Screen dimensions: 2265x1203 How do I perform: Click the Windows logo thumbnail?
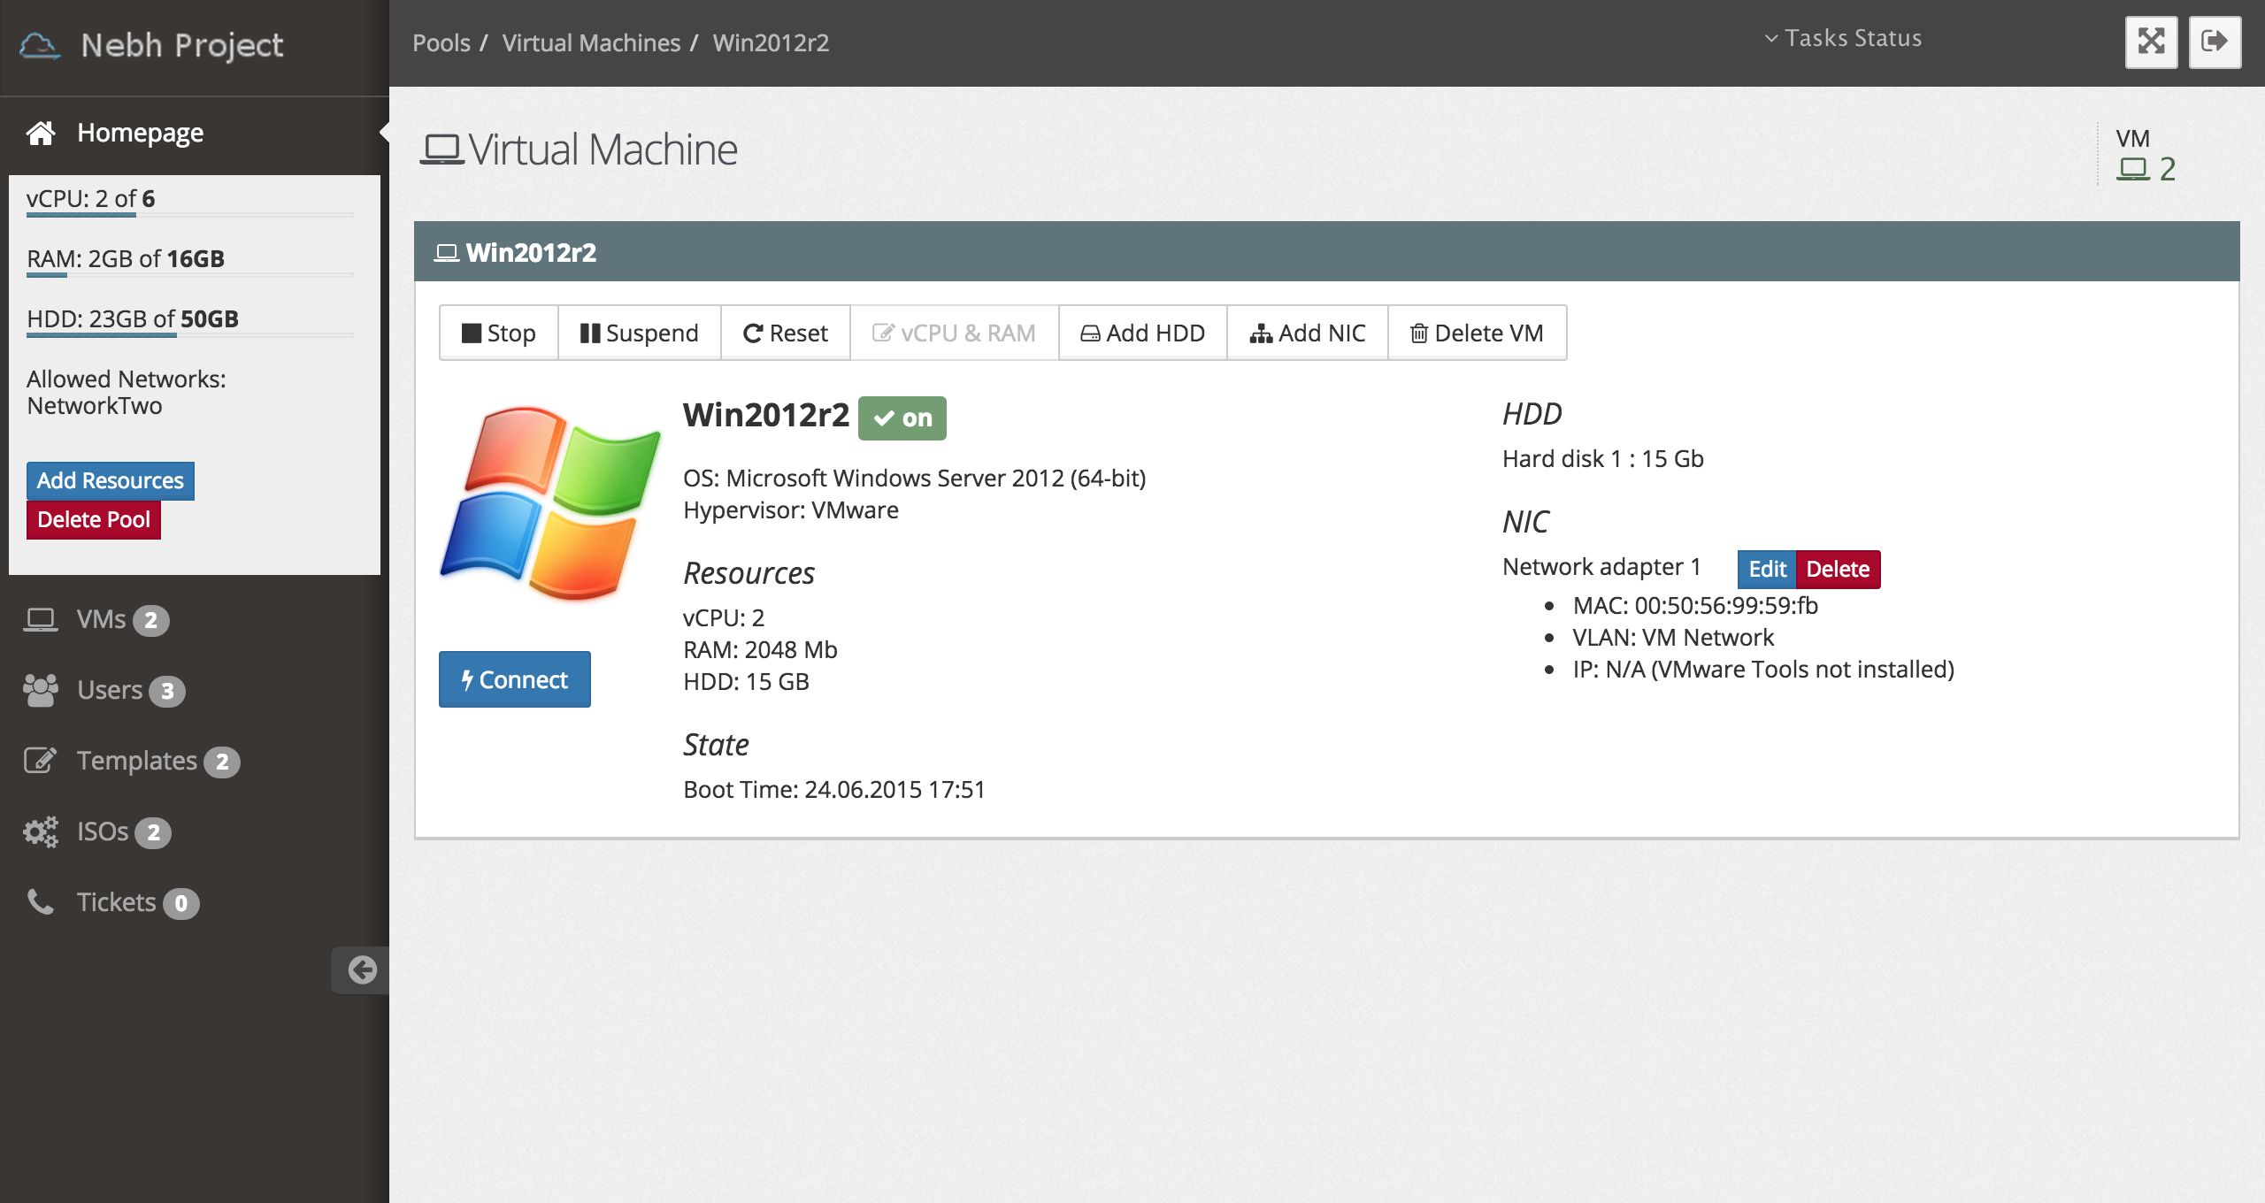[549, 502]
